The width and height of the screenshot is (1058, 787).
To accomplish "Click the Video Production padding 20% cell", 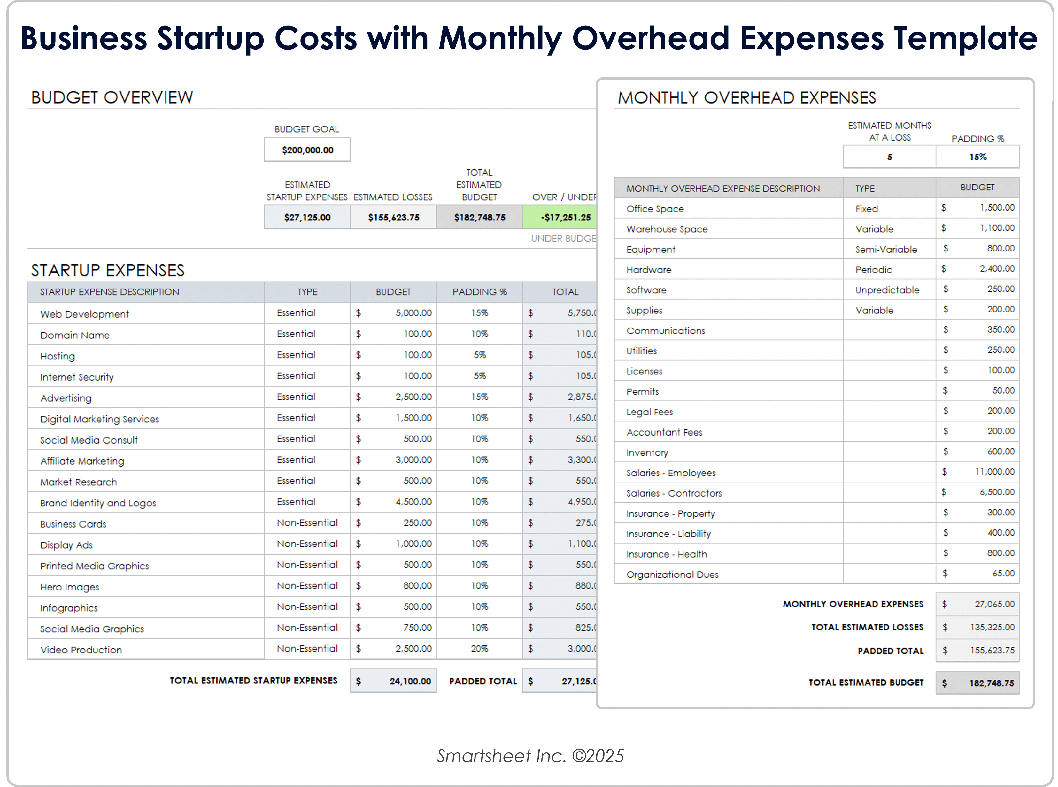I will (479, 649).
